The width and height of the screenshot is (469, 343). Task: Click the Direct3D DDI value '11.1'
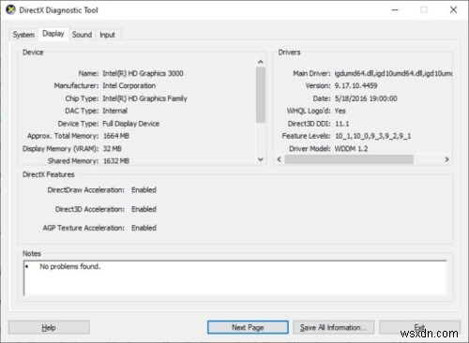[x=342, y=124]
